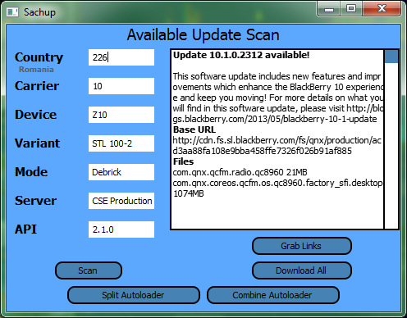Image resolution: width=407 pixels, height=318 pixels.
Task: Click the Device label
Action: point(35,115)
